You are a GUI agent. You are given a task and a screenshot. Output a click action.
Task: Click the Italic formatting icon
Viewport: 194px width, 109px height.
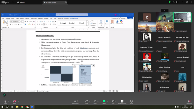click(13, 25)
